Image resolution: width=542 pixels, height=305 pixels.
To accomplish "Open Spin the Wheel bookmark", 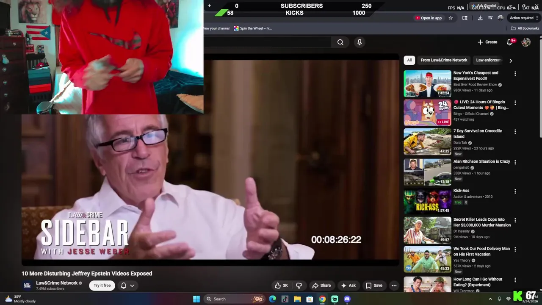I will 253,28.
